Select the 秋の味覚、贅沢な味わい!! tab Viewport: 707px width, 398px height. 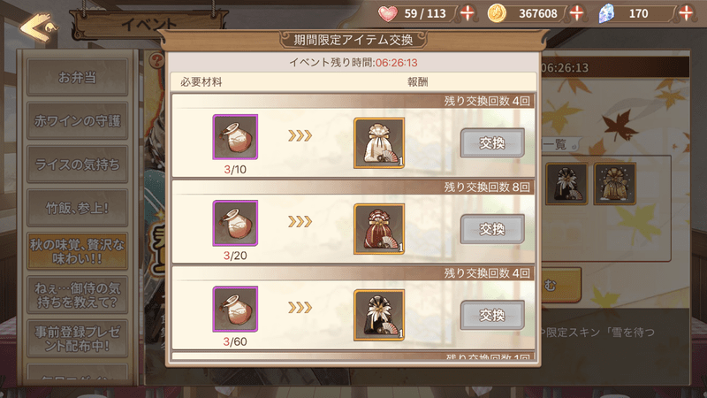pos(77,251)
